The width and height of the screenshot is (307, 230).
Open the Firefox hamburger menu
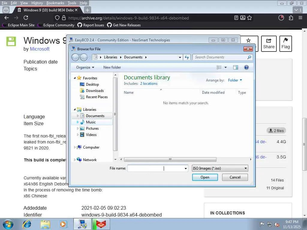pyautogui.click(x=300, y=18)
